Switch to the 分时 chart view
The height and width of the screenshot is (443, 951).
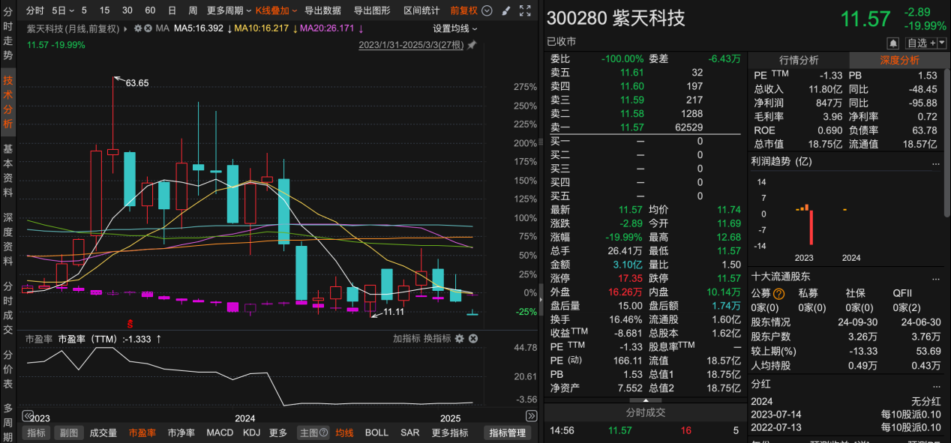[x=34, y=10]
